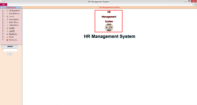
Task: Click the magnifier search button below the admin field
Action: [10, 54]
